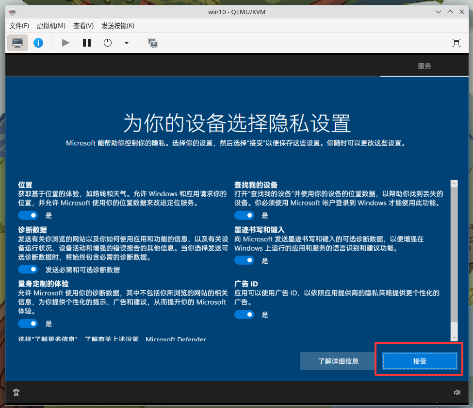Click the volume speaker icon
473x408 pixels.
[x=457, y=392]
